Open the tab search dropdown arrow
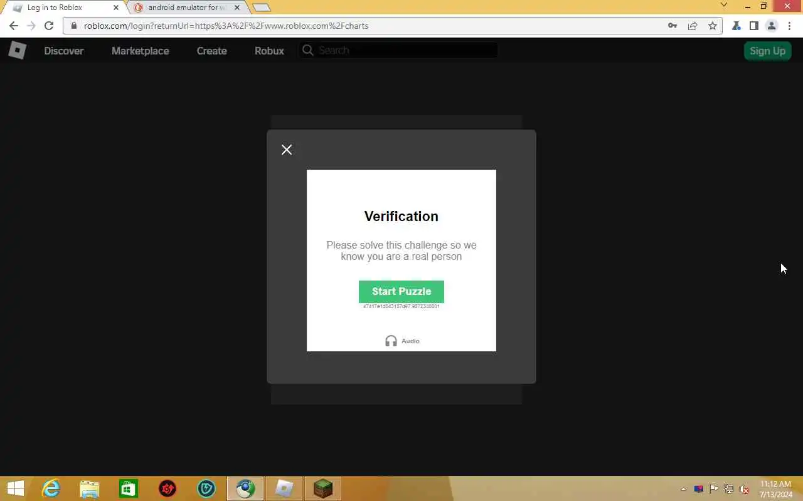Viewport: 803px width, 501px height. (724, 6)
